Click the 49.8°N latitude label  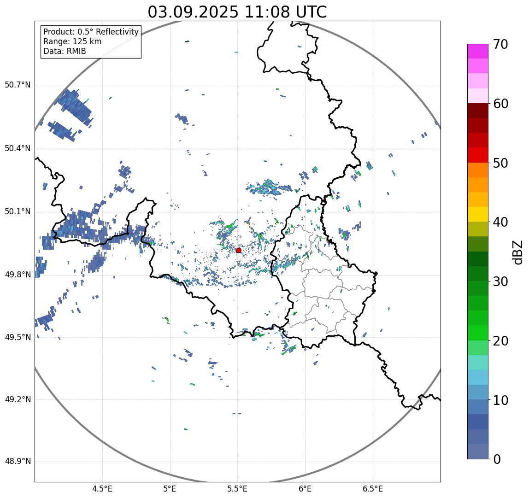pos(18,275)
